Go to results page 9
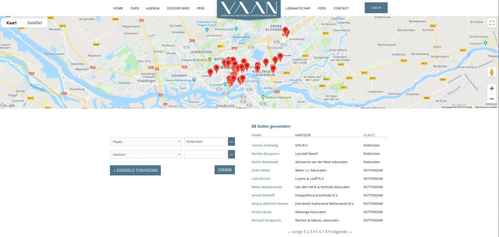The image size is (499, 237). 329,232
